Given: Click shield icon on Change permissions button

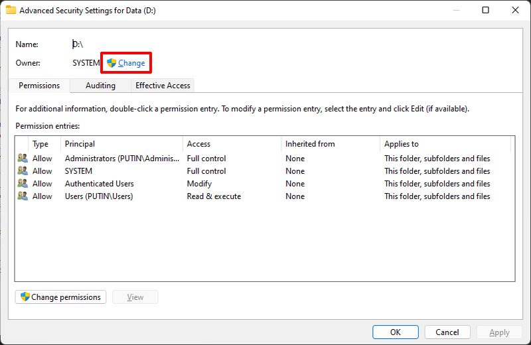Looking at the screenshot, I should [25, 297].
